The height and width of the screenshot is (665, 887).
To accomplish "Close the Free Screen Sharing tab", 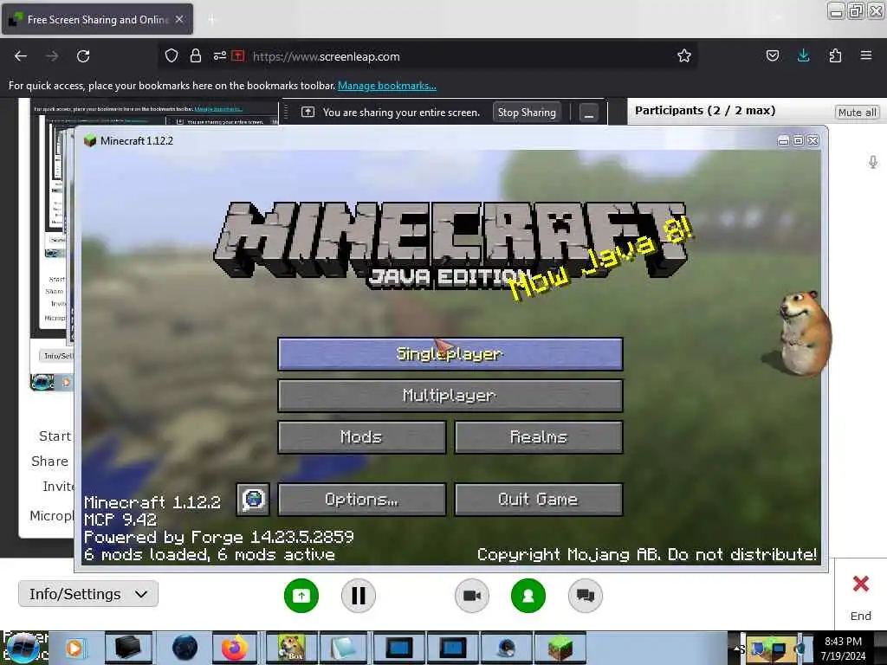I will [x=179, y=19].
